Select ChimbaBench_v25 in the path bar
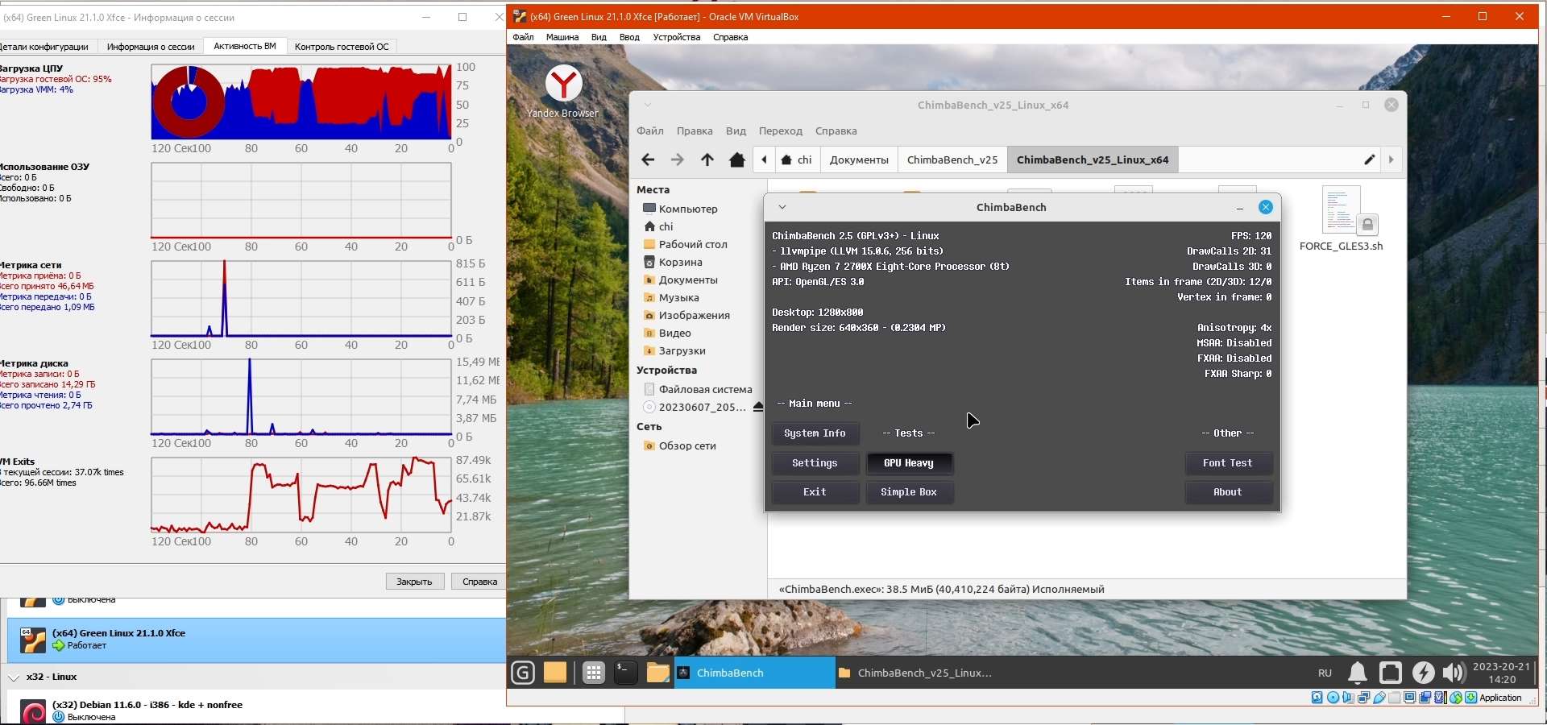 [x=952, y=159]
